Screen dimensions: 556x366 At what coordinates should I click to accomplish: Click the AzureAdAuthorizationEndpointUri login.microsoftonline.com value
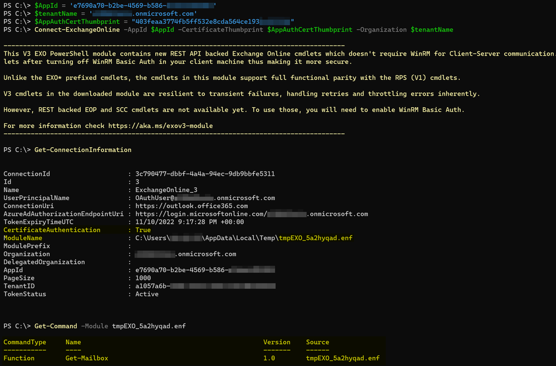click(252, 214)
